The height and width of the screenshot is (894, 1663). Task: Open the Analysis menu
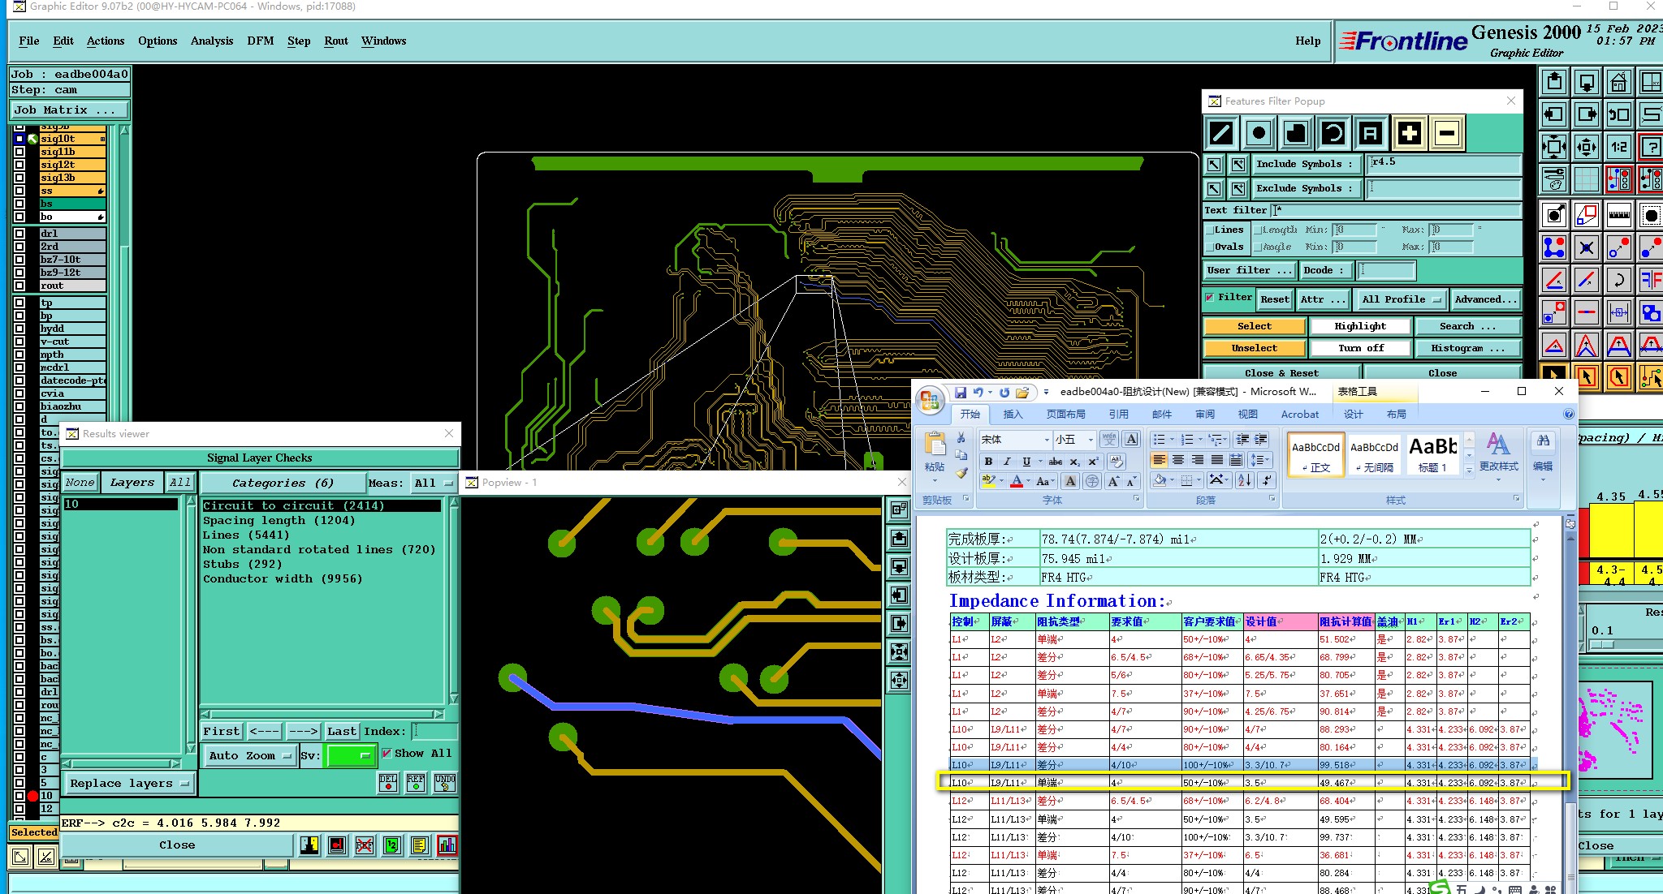(x=211, y=41)
